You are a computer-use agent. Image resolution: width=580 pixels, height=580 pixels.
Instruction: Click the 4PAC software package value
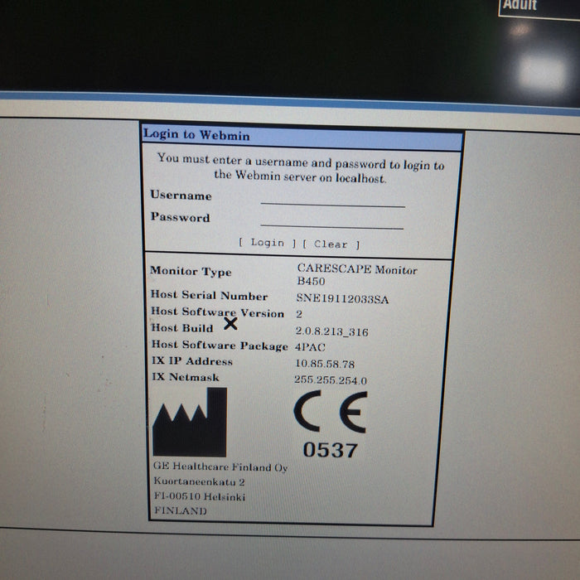click(311, 348)
